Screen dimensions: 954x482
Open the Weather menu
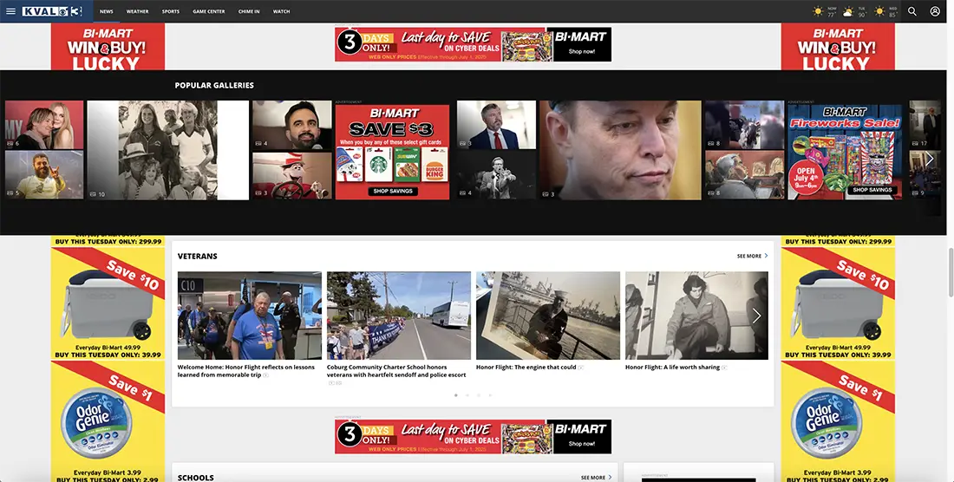coord(138,11)
